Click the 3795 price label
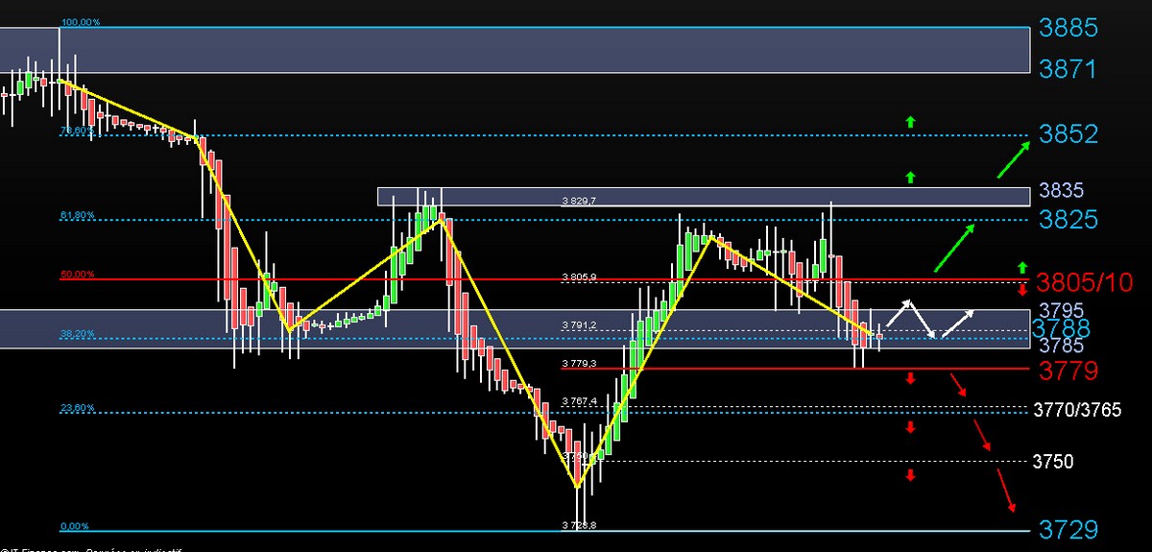 (x=1059, y=311)
